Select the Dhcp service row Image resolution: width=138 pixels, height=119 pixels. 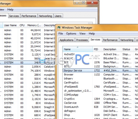pyautogui.click(x=100, y=115)
